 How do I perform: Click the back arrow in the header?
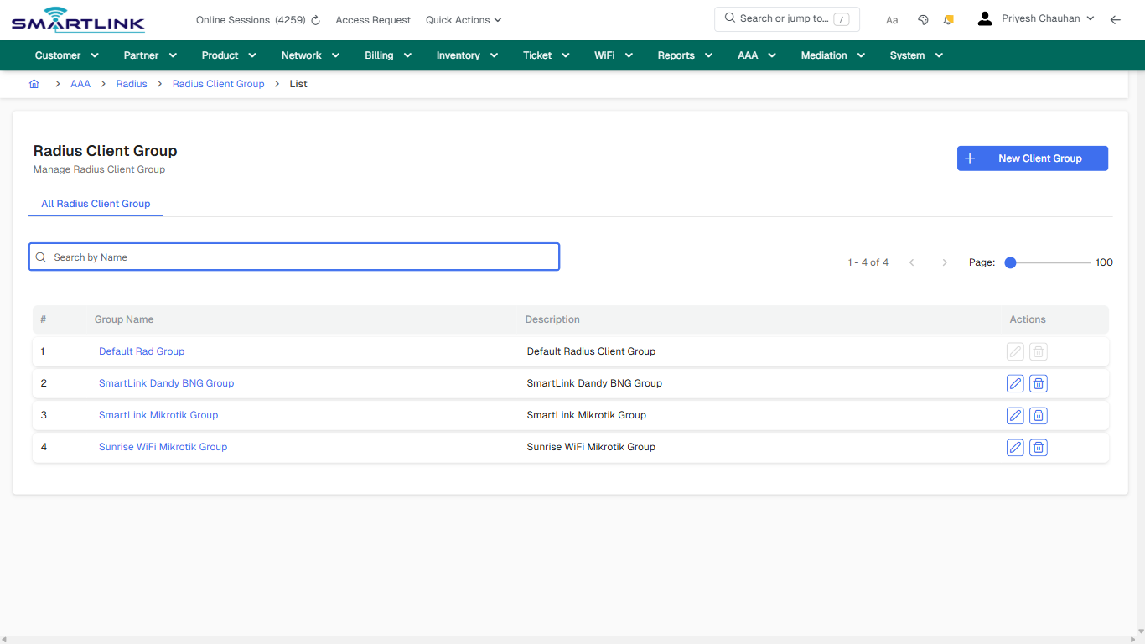point(1116,18)
